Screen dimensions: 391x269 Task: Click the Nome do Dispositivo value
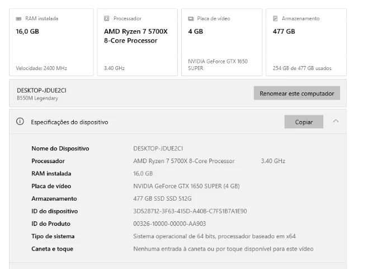(158, 149)
